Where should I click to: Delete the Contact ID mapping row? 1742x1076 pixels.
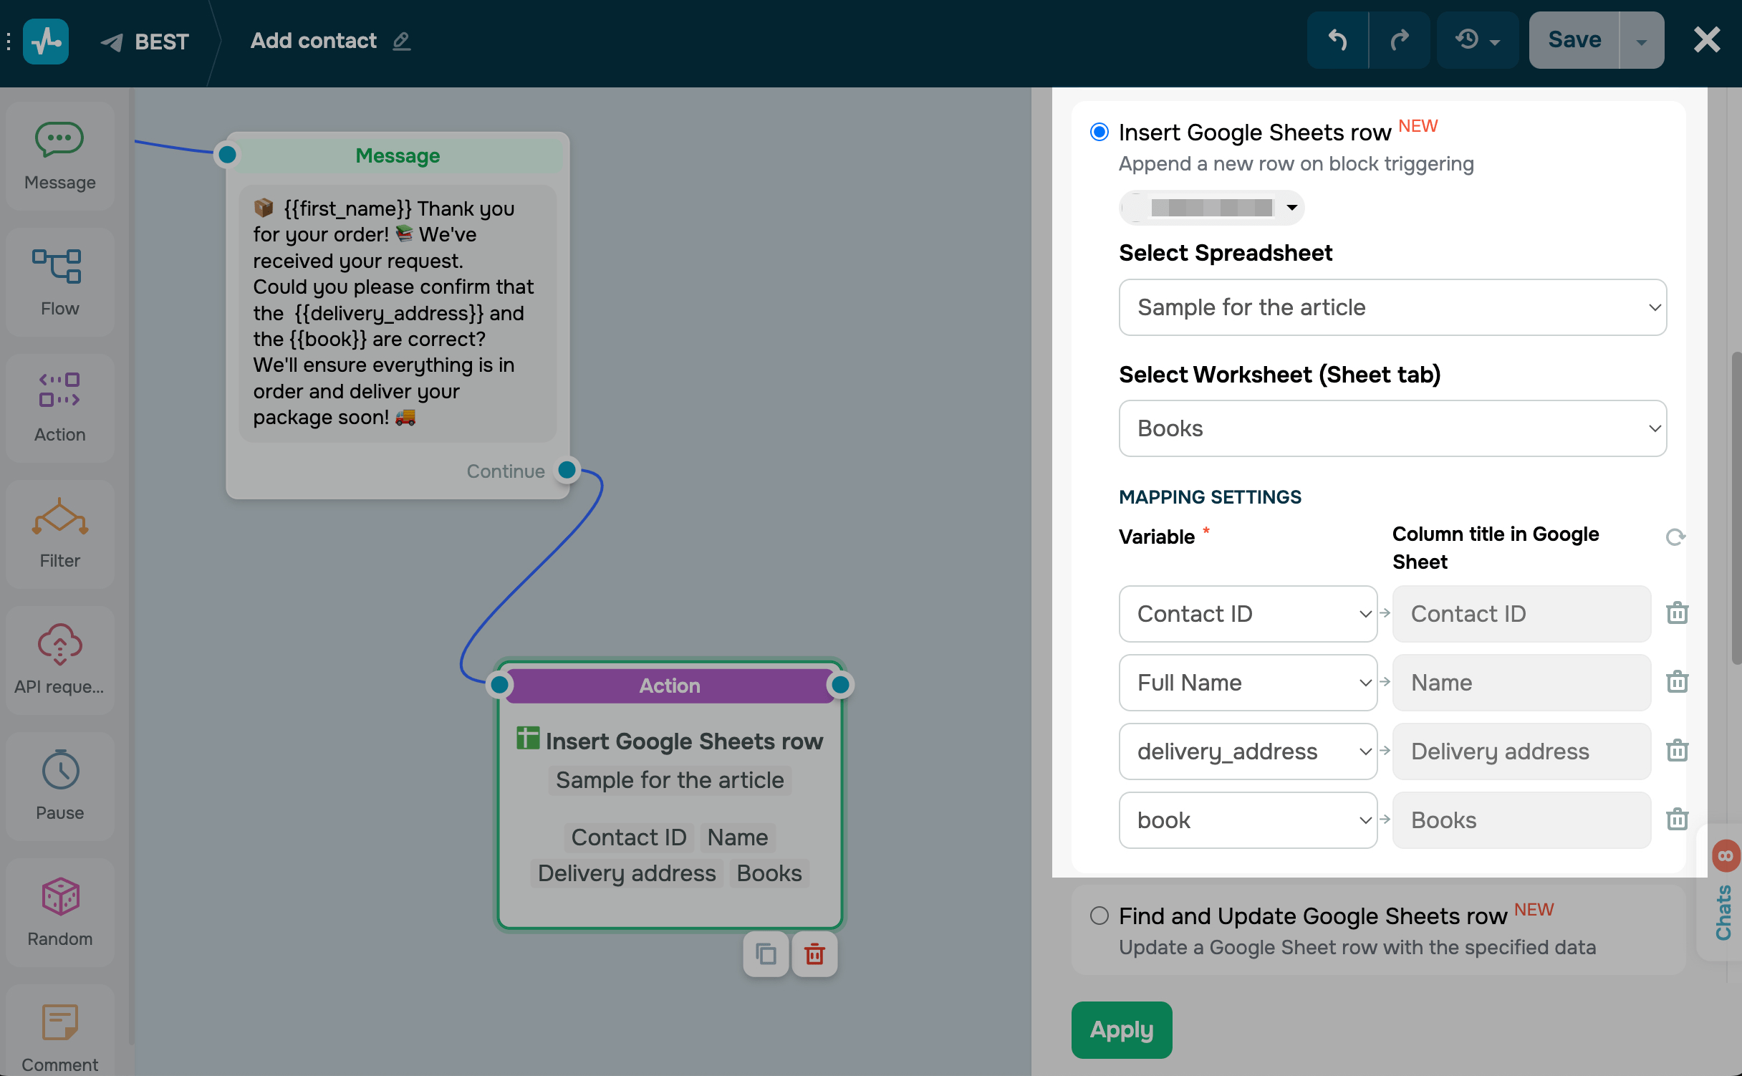click(1677, 613)
